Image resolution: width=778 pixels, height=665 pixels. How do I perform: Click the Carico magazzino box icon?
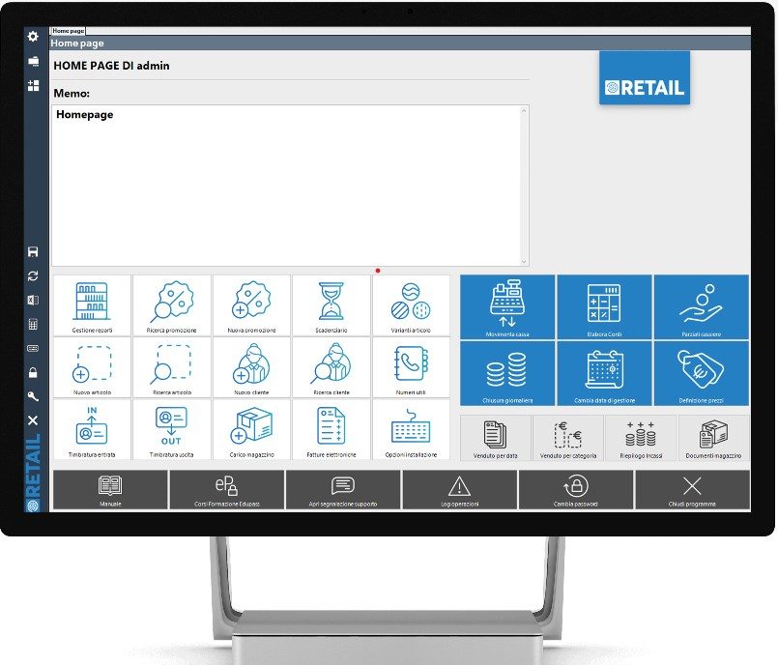click(x=251, y=427)
